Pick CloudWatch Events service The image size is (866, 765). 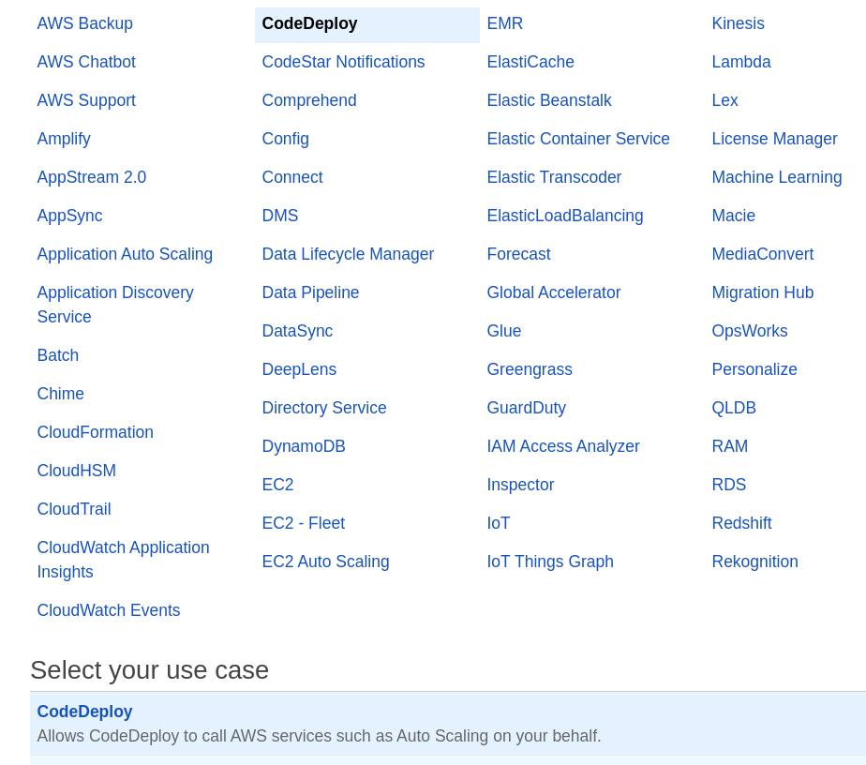pos(109,610)
